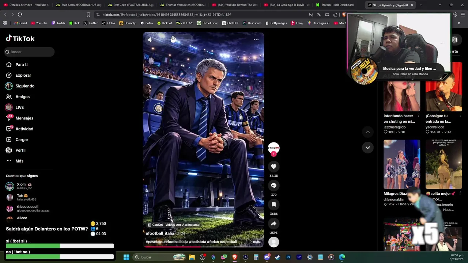Open the ChatGPT bookmark
The image size is (468, 263).
[230, 23]
